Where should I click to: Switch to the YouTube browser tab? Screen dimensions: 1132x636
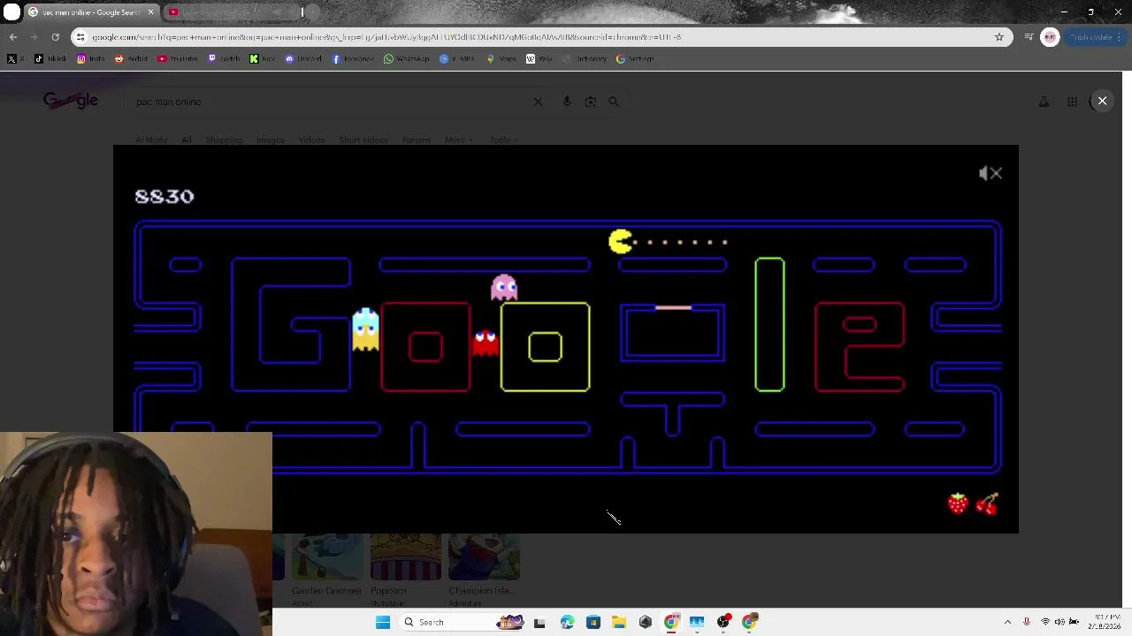tap(233, 12)
